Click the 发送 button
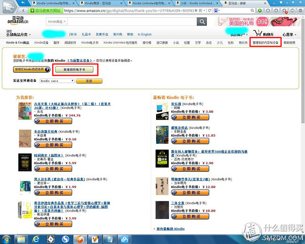This screenshot has width=305, height=244. (x=89, y=81)
